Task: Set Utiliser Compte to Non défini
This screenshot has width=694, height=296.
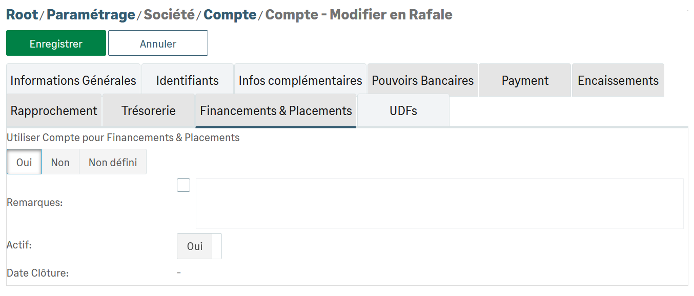Action: click(x=113, y=162)
